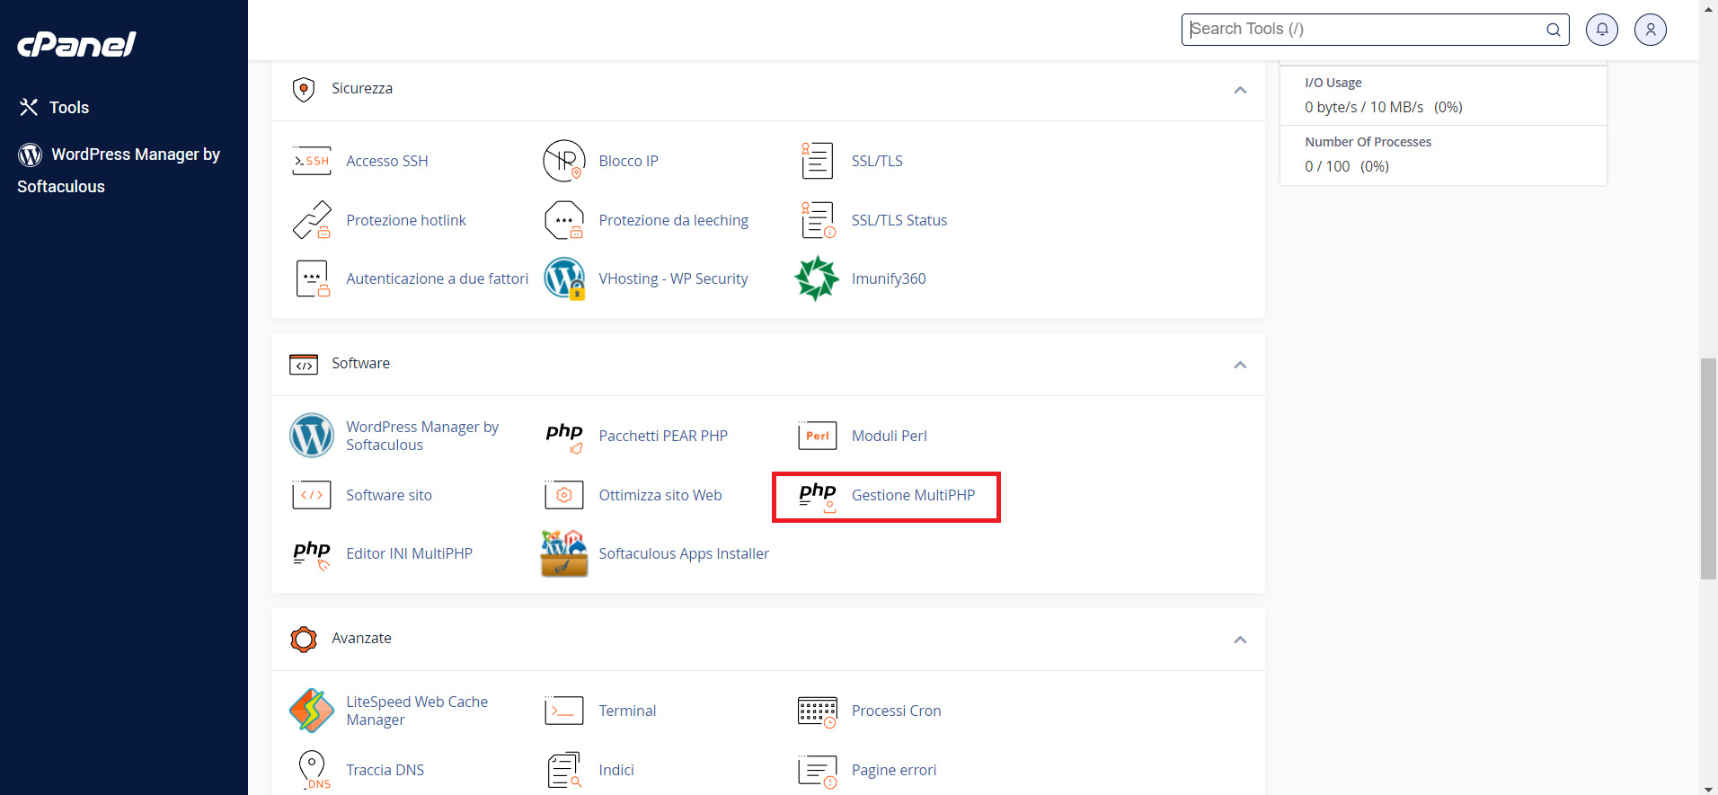
Task: Click the Sicurezza section heading
Action: (362, 88)
